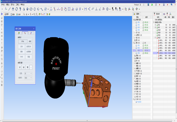Click the first probe calibration icon

pos(113,9)
